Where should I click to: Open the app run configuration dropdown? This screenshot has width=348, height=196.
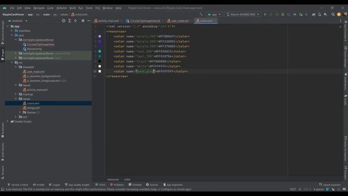[x=214, y=15]
